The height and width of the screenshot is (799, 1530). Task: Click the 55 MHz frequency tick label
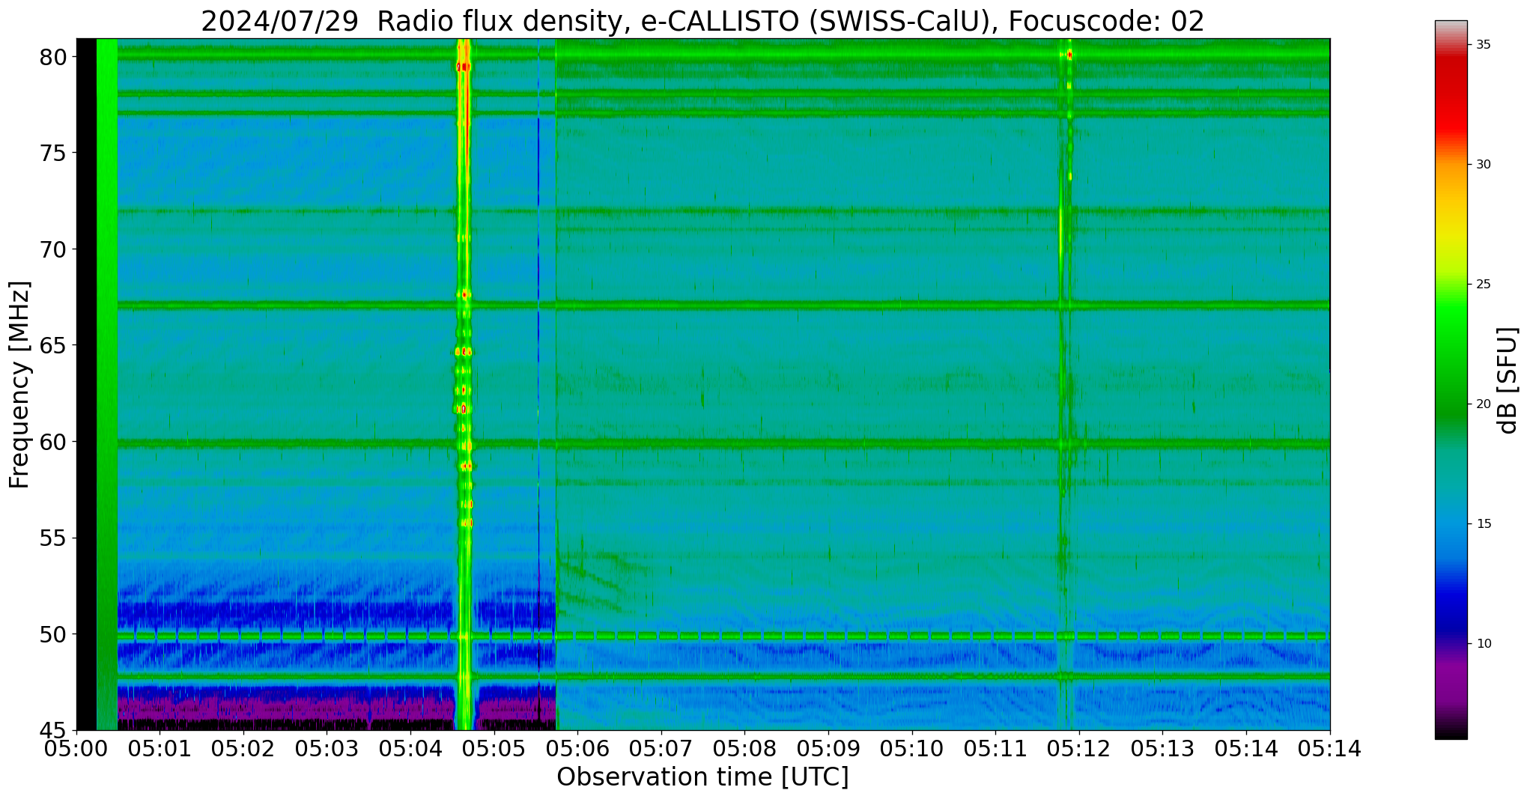(x=53, y=538)
